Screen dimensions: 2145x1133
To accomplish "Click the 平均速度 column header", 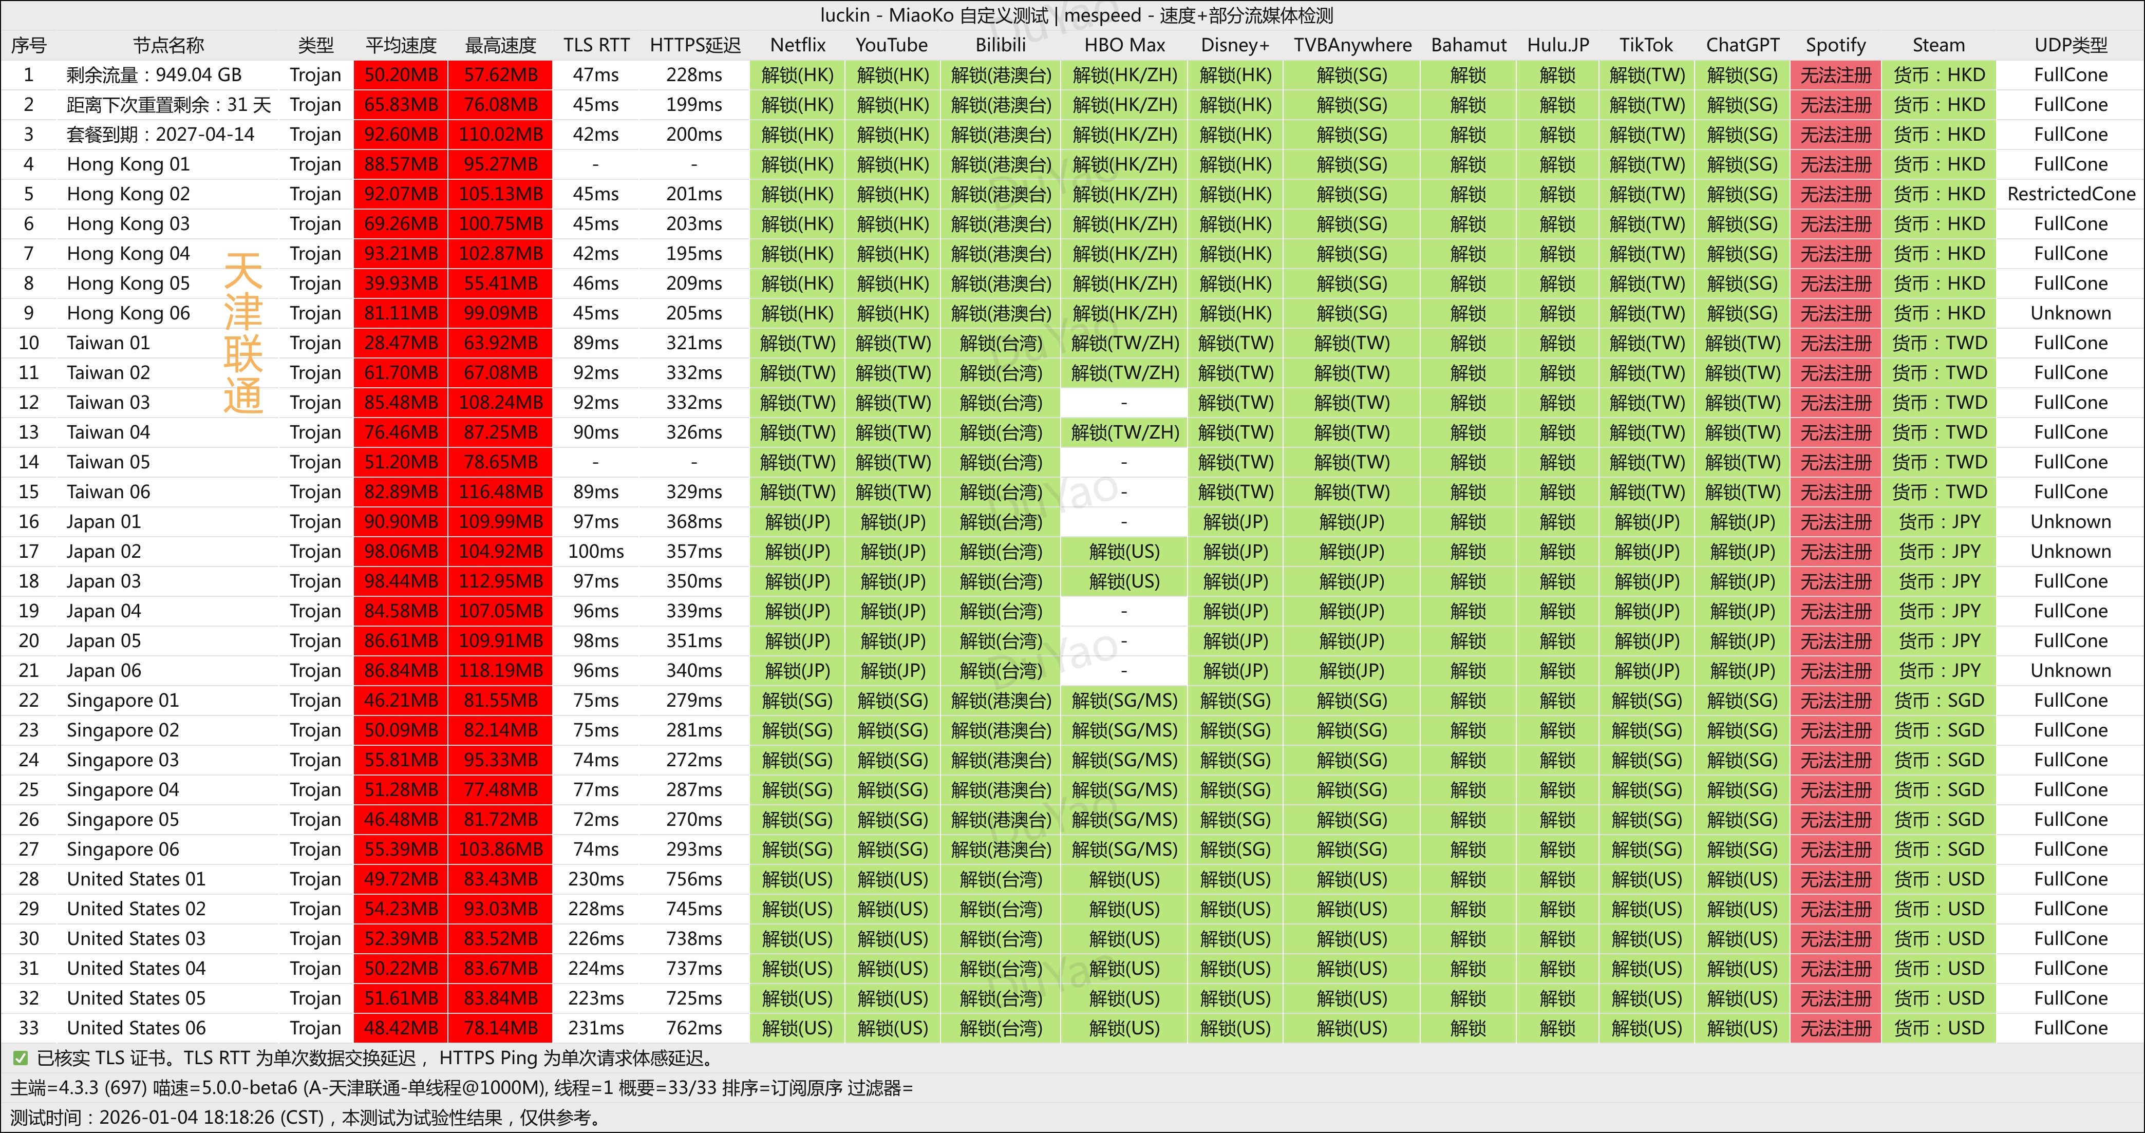I will click(x=401, y=45).
